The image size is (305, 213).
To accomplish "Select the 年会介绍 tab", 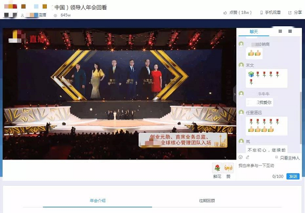I will point(97,200).
